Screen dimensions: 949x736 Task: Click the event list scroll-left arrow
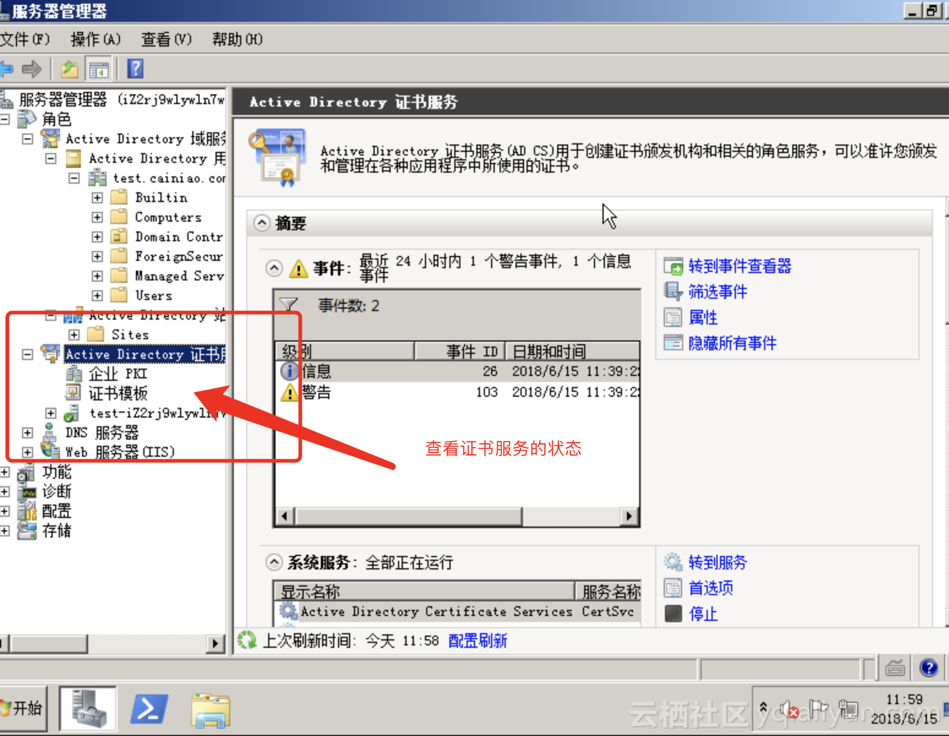pyautogui.click(x=285, y=516)
